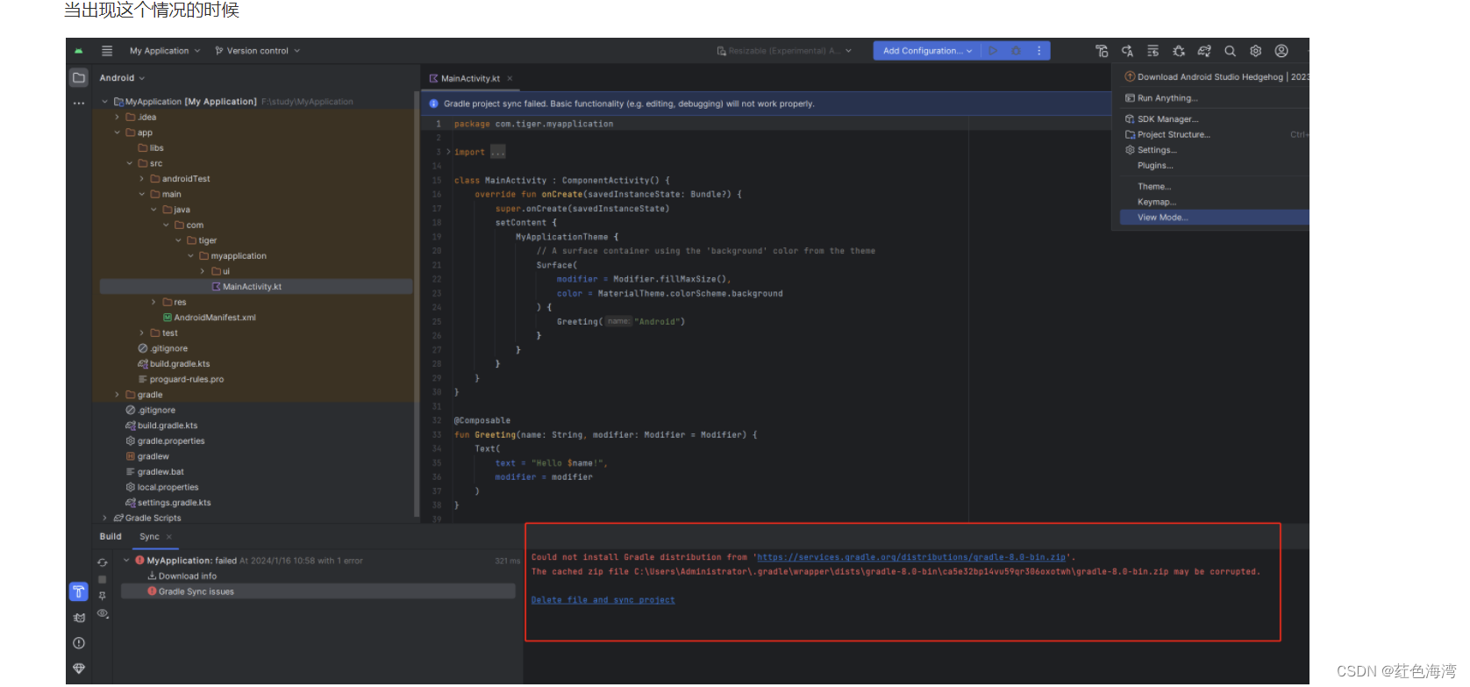
Task: Expand the androidTest folder
Action: [141, 179]
